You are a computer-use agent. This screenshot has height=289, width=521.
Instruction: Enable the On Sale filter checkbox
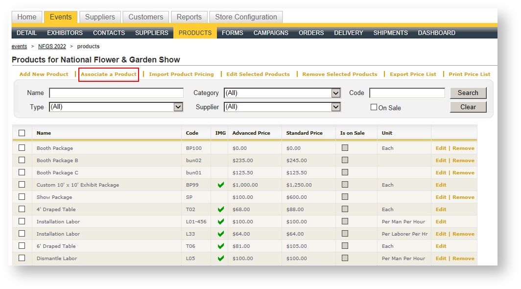pos(374,107)
